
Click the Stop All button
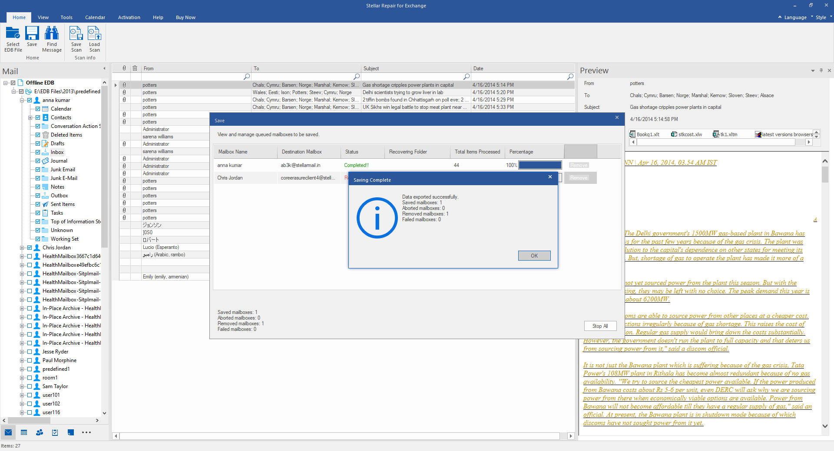[x=600, y=326]
